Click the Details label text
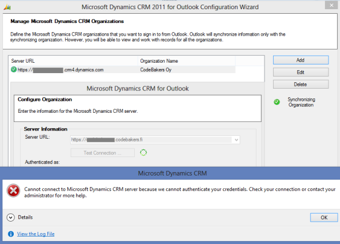The height and width of the screenshot is (244, 340). point(25,218)
